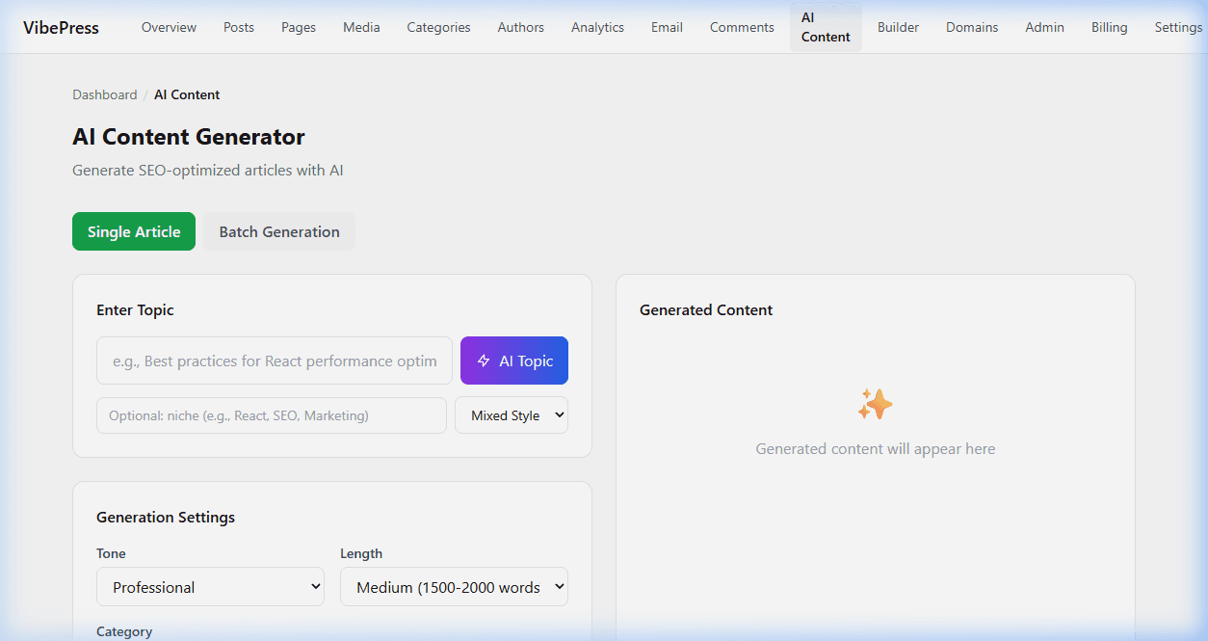Open the Overview section

click(169, 27)
